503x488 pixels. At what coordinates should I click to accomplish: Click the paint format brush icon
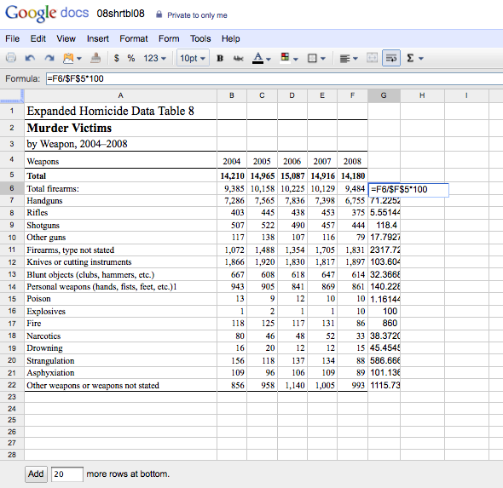click(95, 58)
